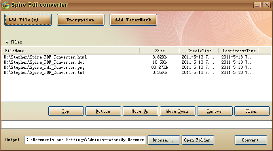Clear the file list with Clear button
Screen dimensions: 273x151
(252, 111)
